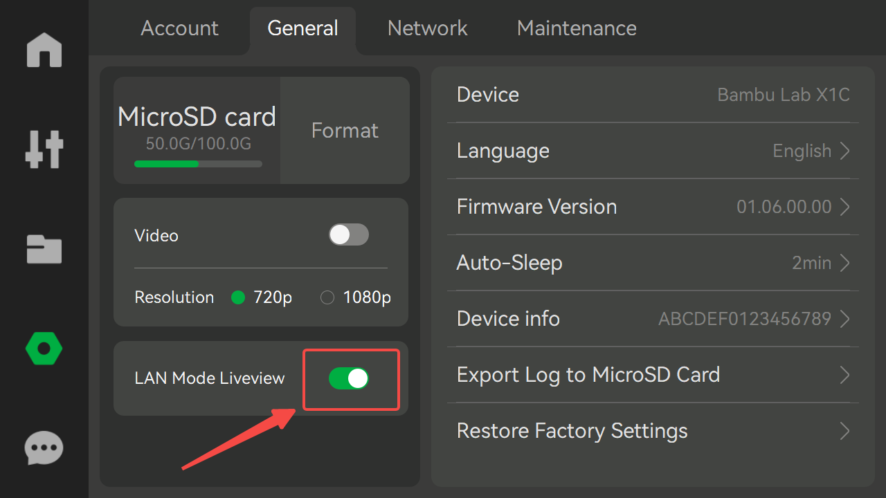This screenshot has height=498, width=886.
Task: Open the messages chat bubble icon
Action: pyautogui.click(x=44, y=448)
